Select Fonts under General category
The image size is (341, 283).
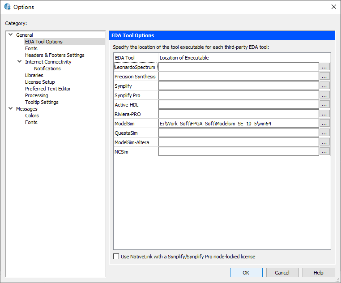(x=31, y=48)
